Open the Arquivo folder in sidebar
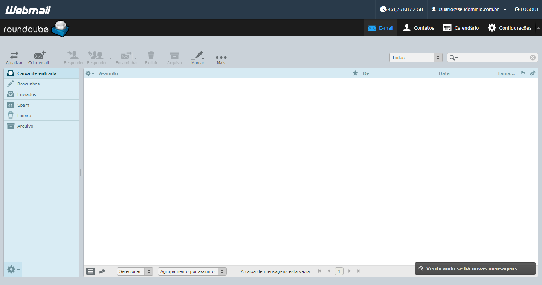The height and width of the screenshot is (285, 542). coord(41,126)
